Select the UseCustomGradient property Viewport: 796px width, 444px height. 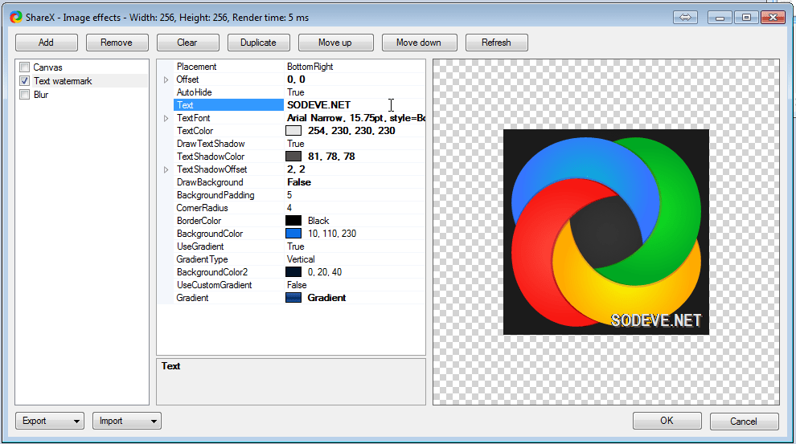[214, 285]
